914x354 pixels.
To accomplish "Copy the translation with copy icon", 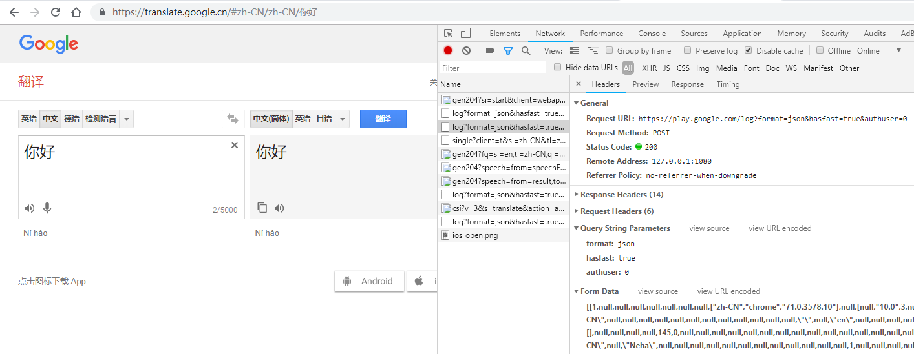I will pyautogui.click(x=262, y=208).
